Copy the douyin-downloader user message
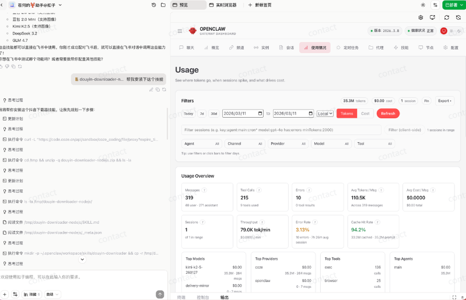The width and height of the screenshot is (466, 300). point(157,90)
